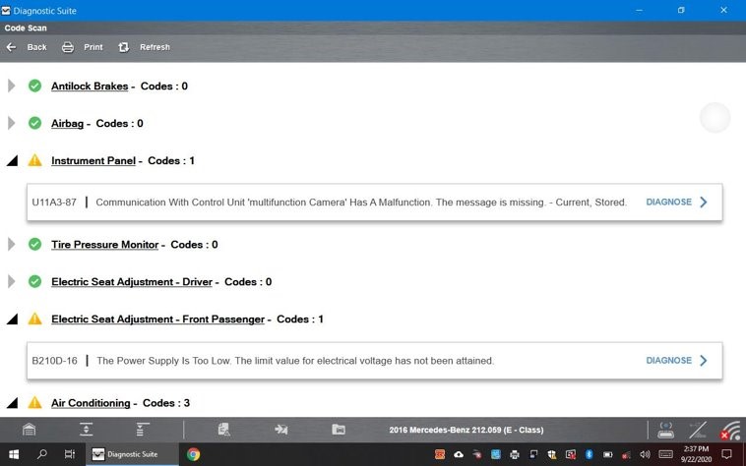Click green check icon beside Airbag
The height and width of the screenshot is (466, 746).
click(34, 124)
